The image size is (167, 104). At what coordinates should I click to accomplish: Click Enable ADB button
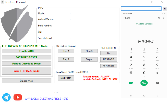click(26, 51)
